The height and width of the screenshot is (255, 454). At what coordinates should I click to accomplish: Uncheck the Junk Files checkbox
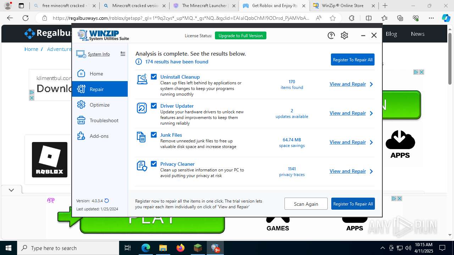pyautogui.click(x=154, y=135)
